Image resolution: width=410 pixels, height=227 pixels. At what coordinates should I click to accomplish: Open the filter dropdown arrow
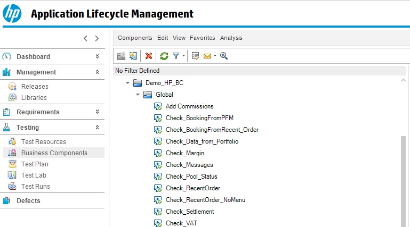tap(183, 55)
